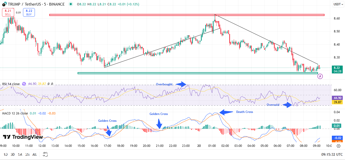
Task: Click the +0.01 (+0.12%) change value
Action: click(128, 4)
